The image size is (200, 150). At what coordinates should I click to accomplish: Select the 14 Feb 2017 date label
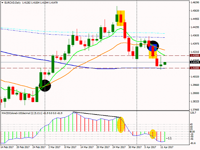tap(7, 147)
